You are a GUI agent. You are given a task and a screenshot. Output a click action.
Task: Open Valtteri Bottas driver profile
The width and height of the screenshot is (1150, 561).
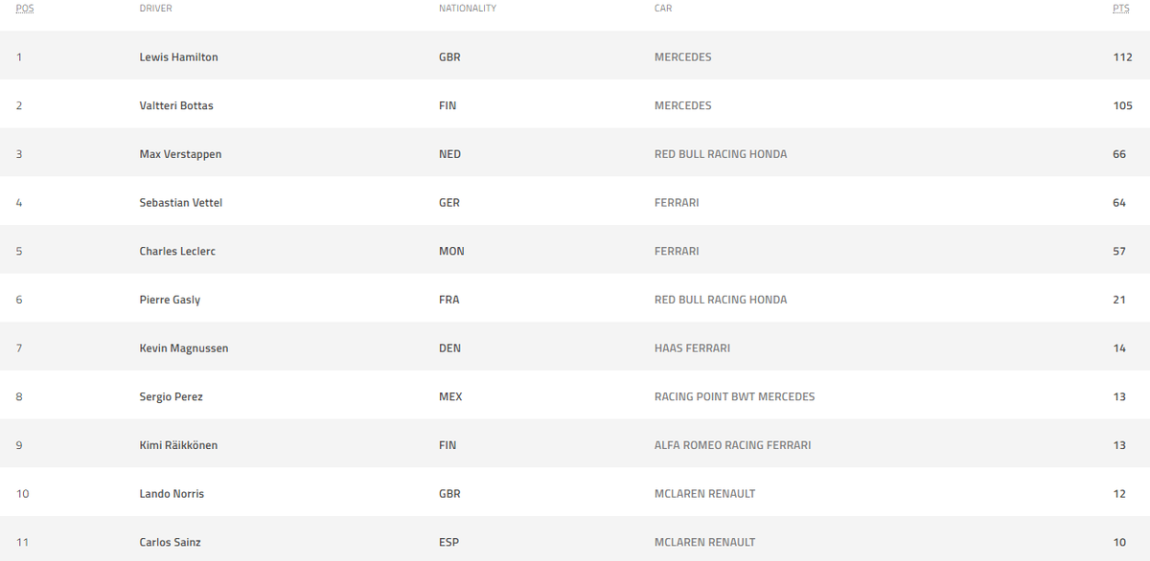(x=176, y=106)
